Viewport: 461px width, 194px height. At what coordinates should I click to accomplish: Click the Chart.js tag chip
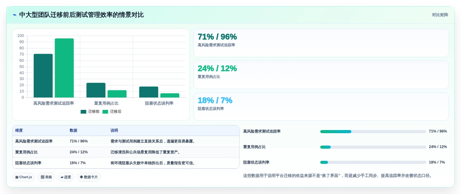pyautogui.click(x=24, y=177)
